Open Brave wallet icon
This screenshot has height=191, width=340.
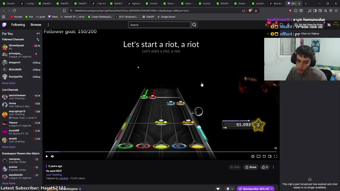tap(320, 11)
